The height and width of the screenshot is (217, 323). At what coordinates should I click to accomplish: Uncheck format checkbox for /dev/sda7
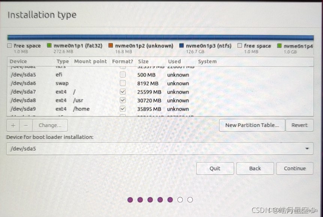(123, 92)
